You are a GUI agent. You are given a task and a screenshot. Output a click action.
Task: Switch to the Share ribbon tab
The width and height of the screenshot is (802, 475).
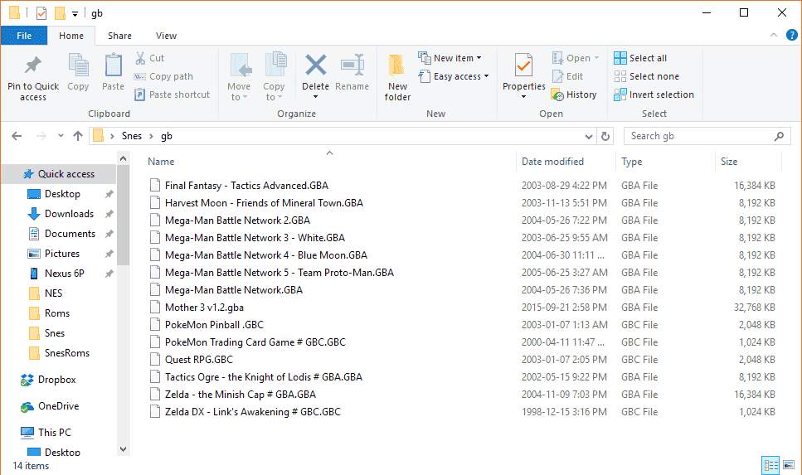(x=119, y=36)
